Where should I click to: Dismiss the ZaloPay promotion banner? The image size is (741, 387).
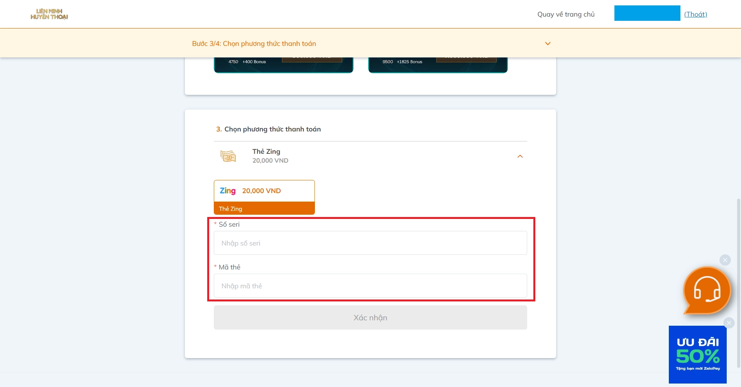click(729, 323)
